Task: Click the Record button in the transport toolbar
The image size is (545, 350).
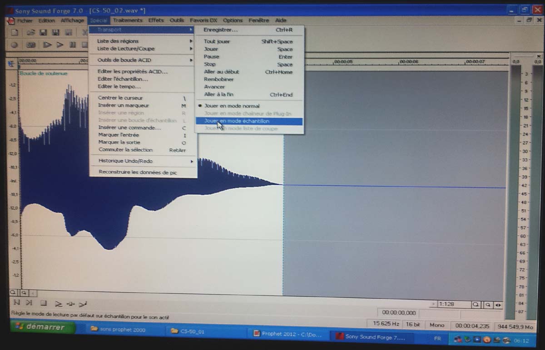Action: point(15,45)
